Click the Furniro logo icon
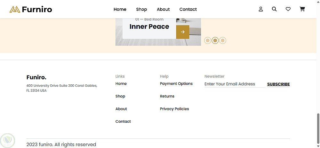The width and height of the screenshot is (320, 148). pyautogui.click(x=15, y=9)
